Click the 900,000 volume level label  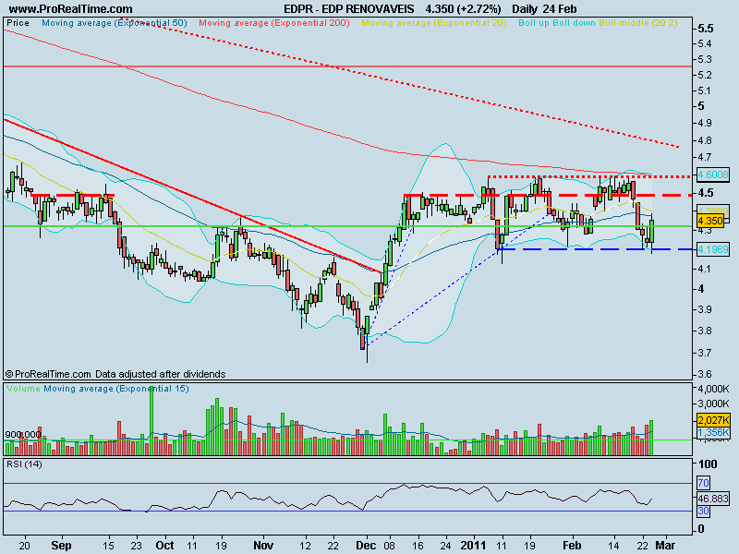point(23,434)
